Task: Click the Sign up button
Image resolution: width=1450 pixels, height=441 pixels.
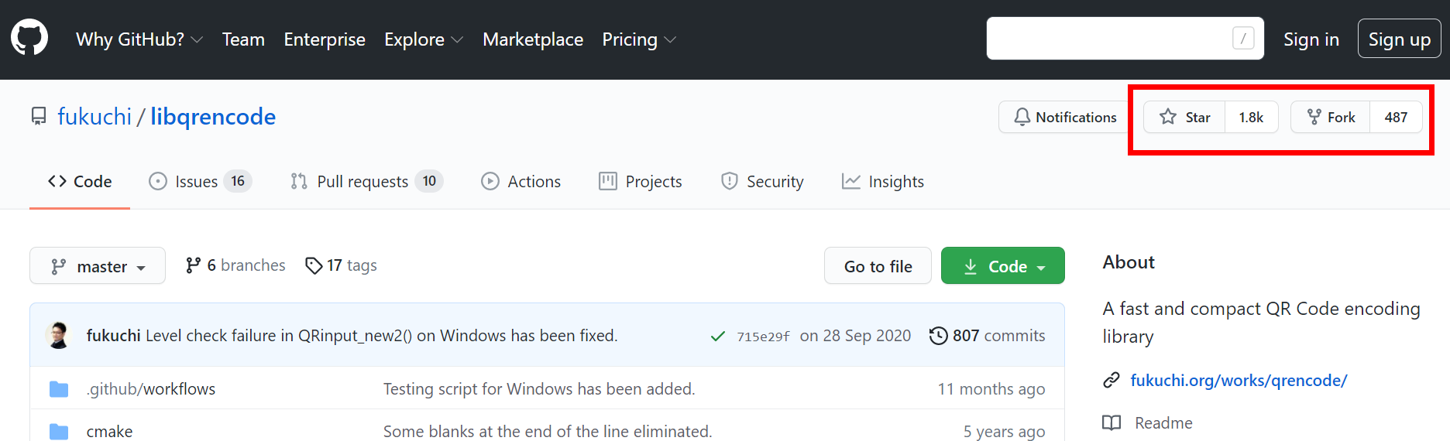Action: pos(1399,39)
